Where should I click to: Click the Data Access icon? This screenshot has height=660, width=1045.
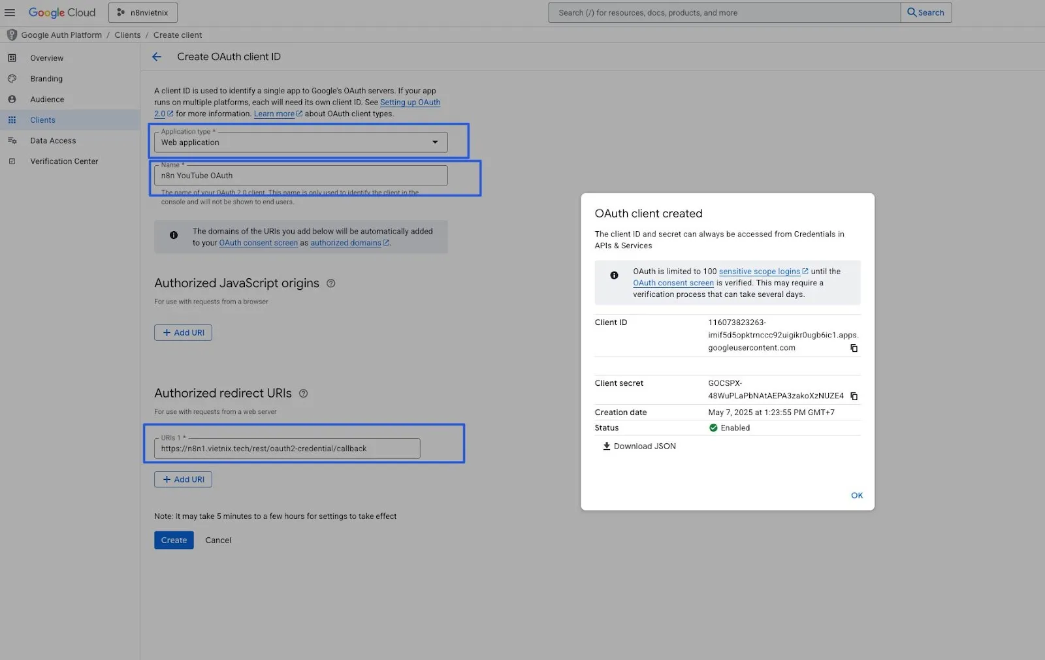(12, 140)
